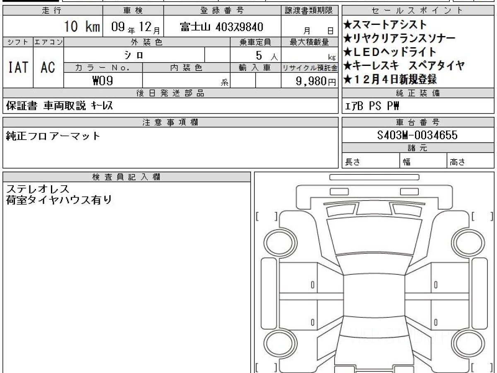The image size is (497, 373).
Task: Click the 10 km mileage value
Action: point(82,27)
